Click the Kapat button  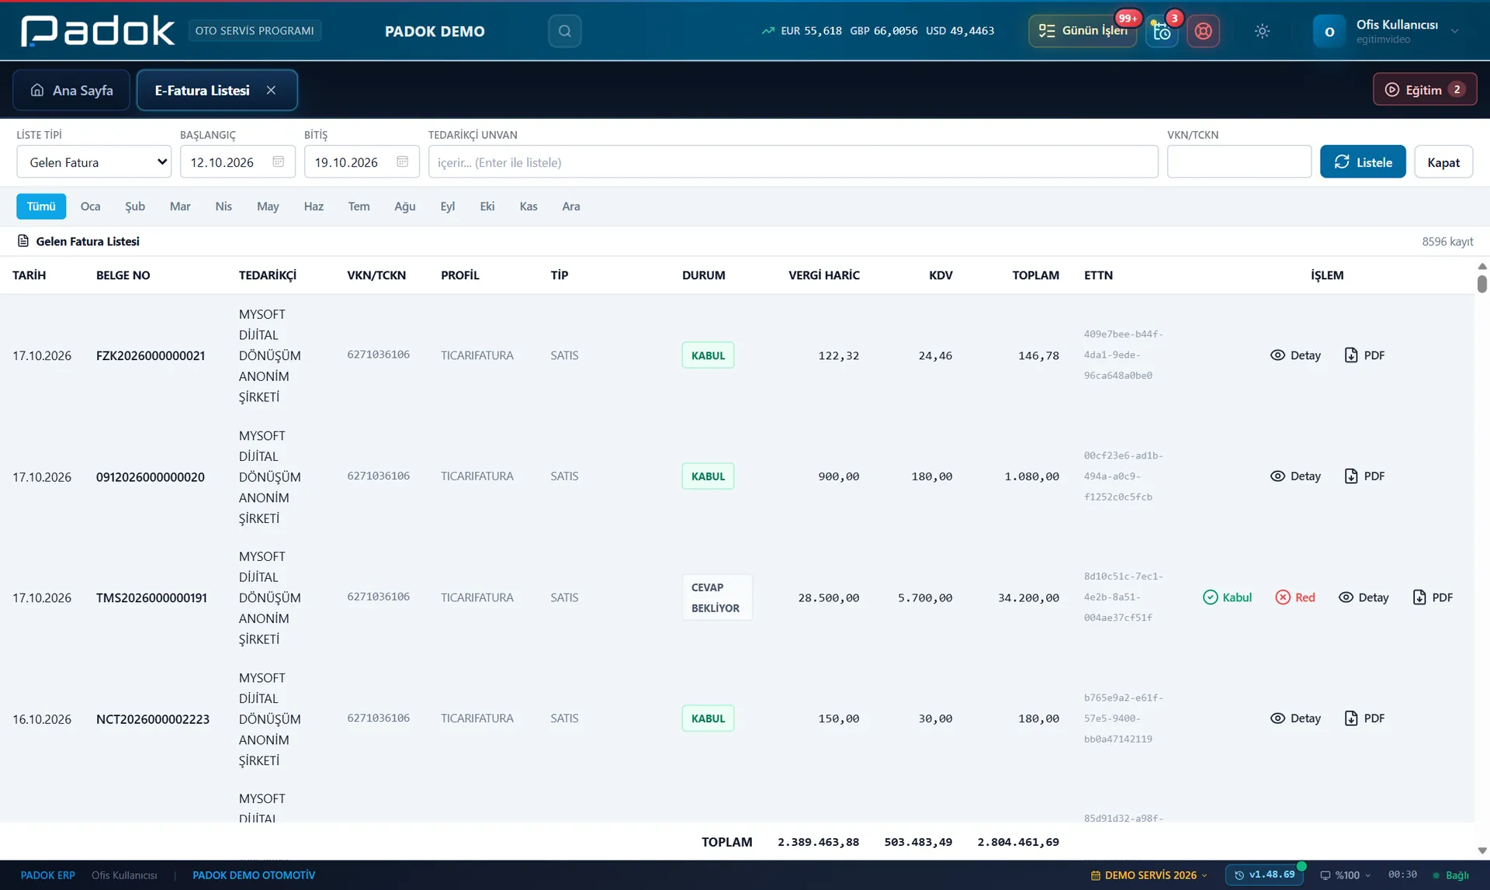1443,162
